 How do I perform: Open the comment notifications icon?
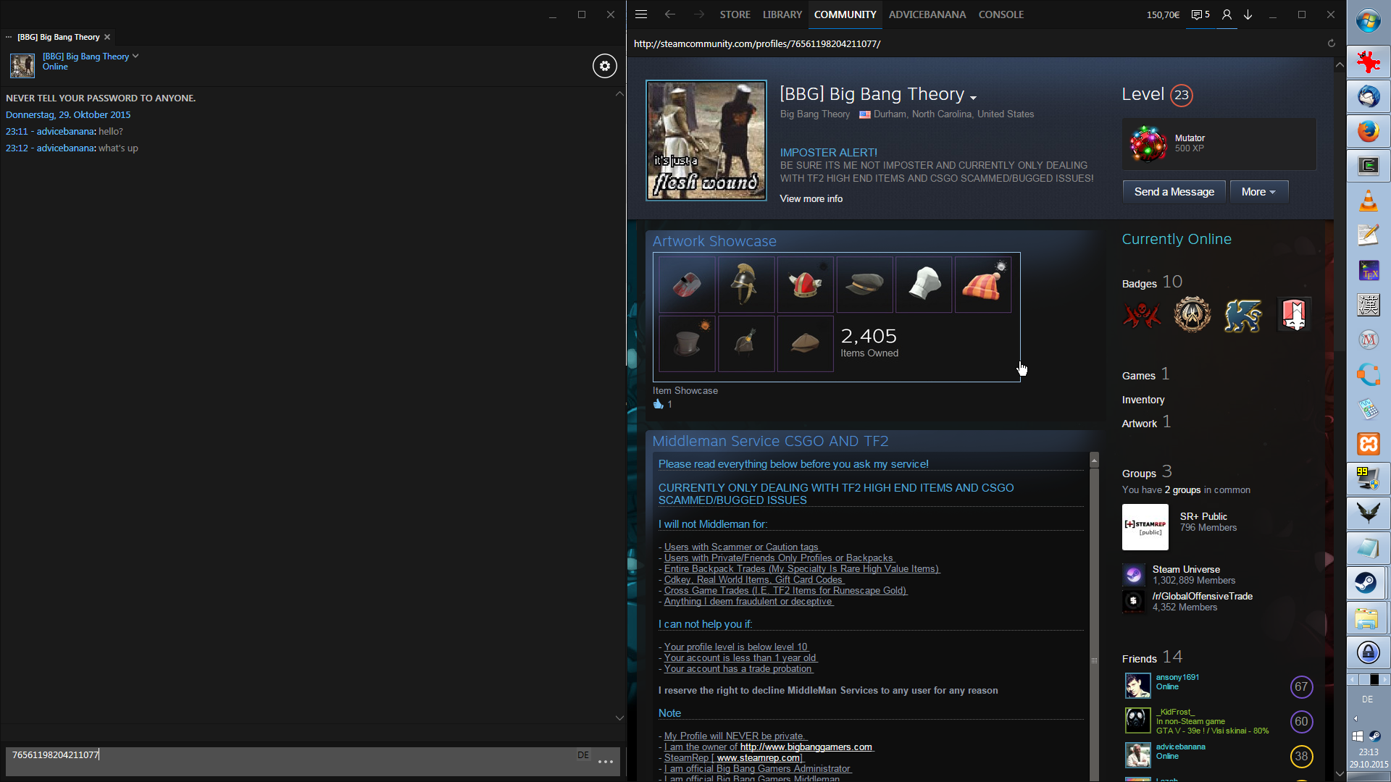click(x=1200, y=14)
